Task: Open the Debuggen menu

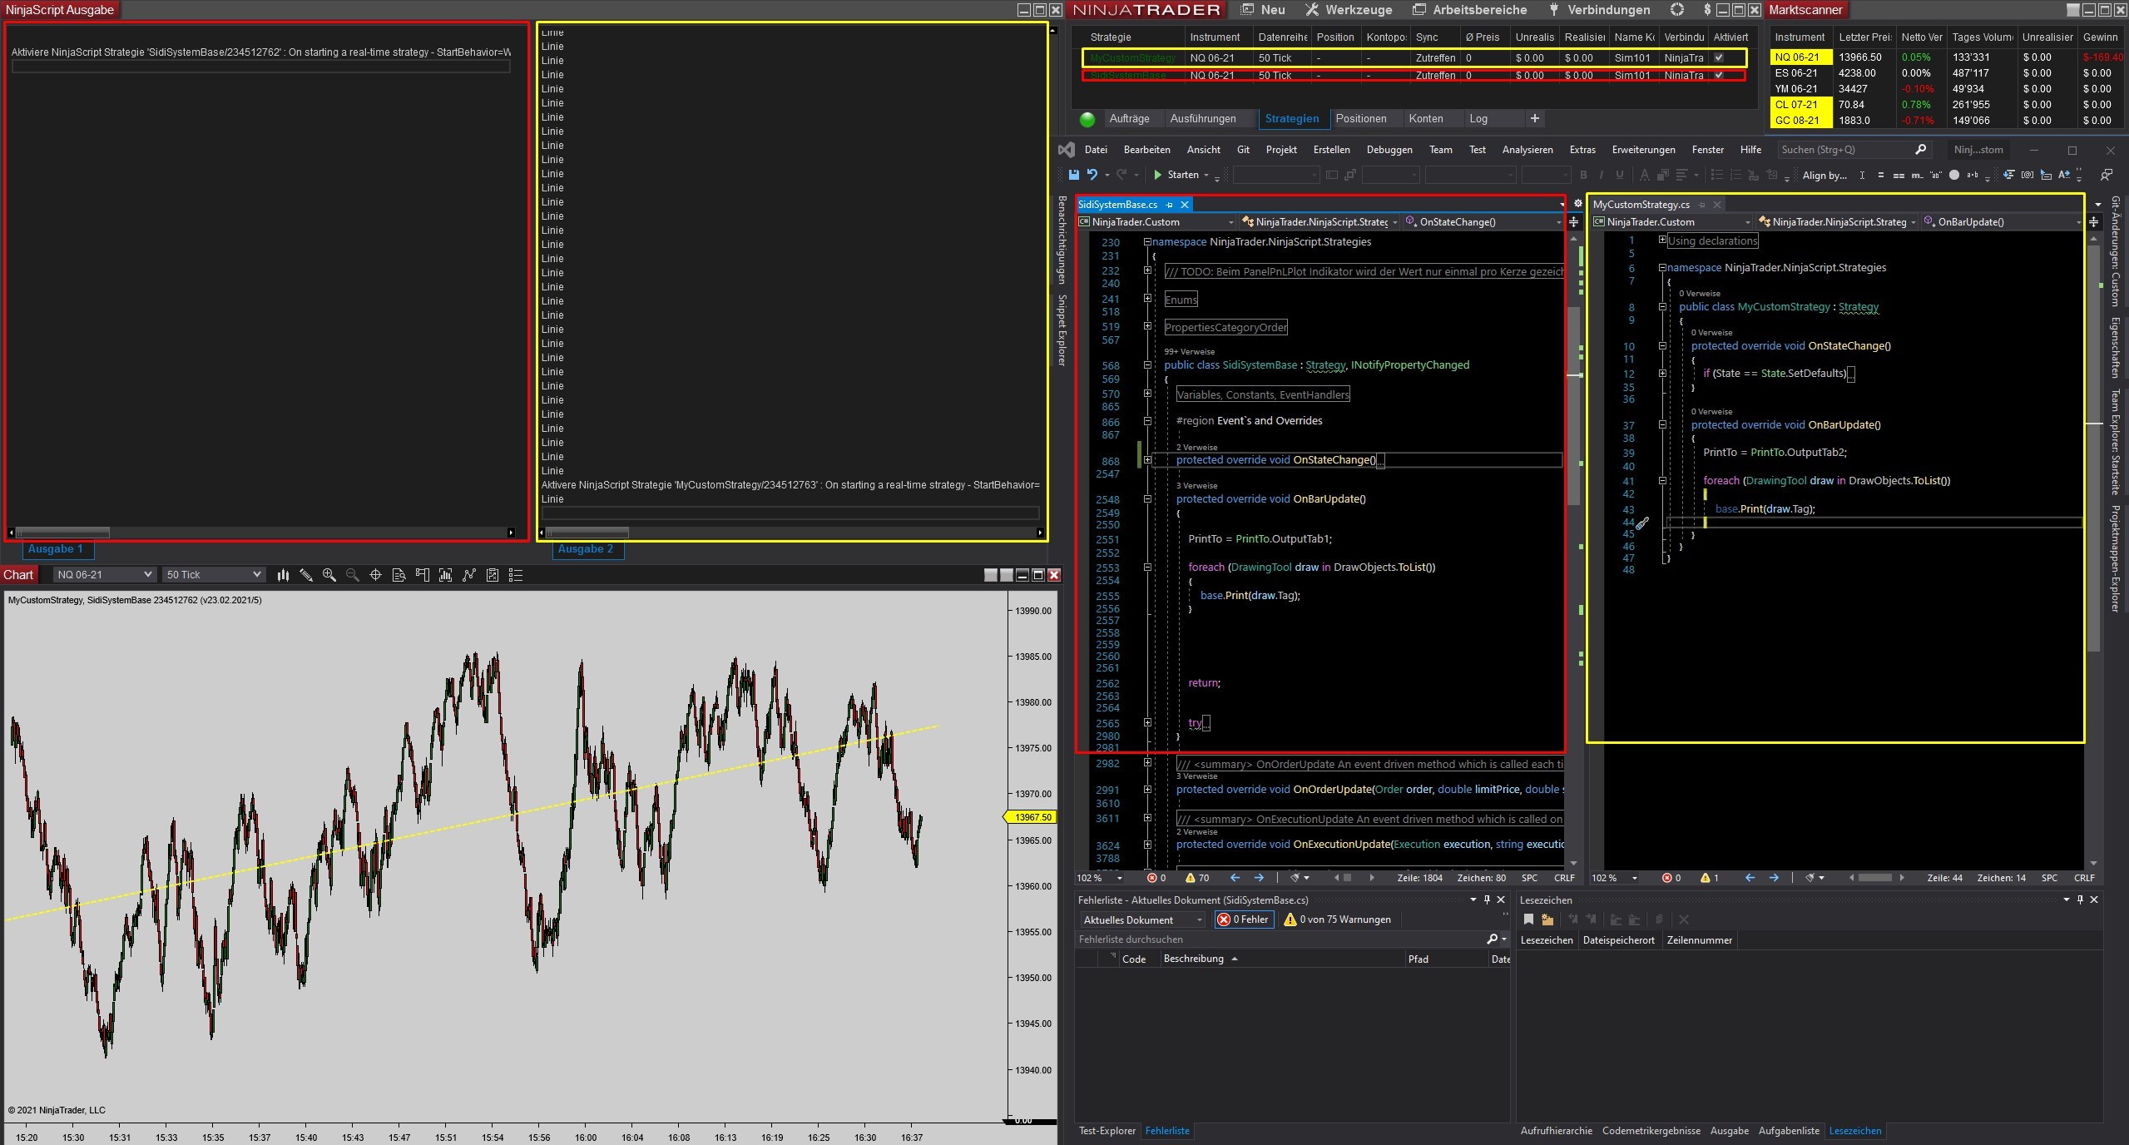Action: (1389, 150)
